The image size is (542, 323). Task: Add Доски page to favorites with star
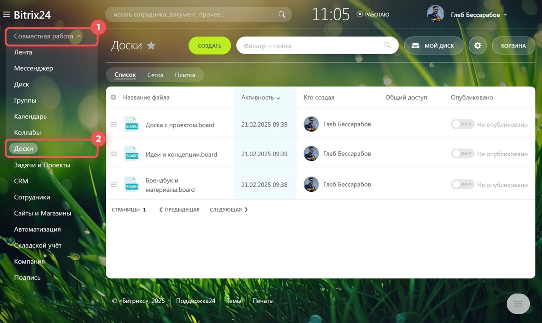151,46
